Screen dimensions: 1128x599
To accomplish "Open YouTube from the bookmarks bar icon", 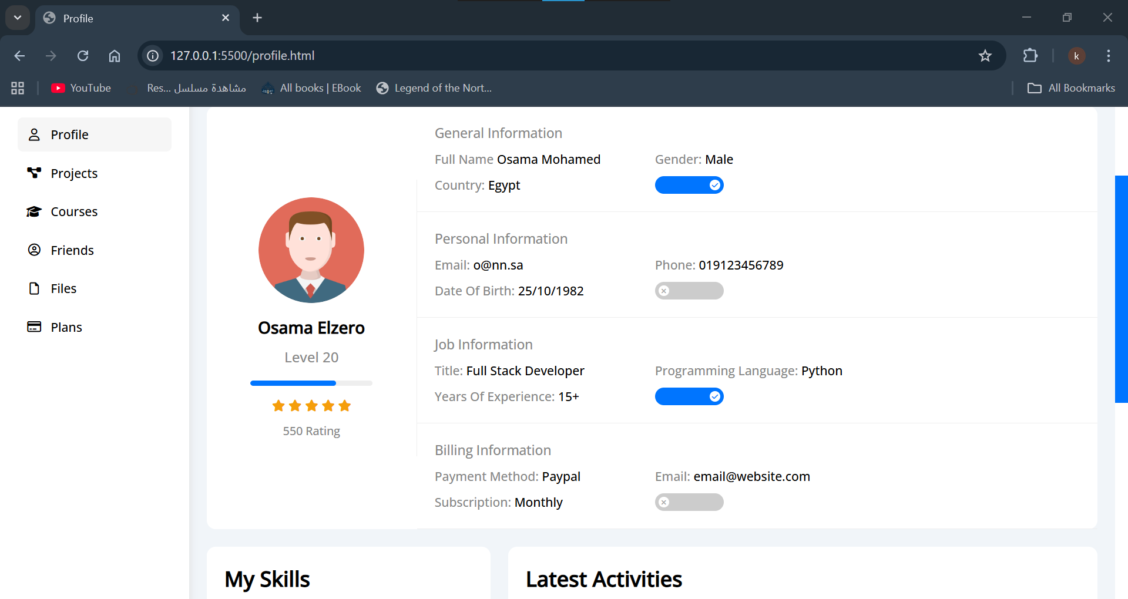I will 58,88.
